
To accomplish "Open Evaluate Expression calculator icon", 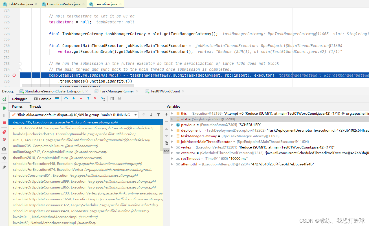I will coord(112,99).
